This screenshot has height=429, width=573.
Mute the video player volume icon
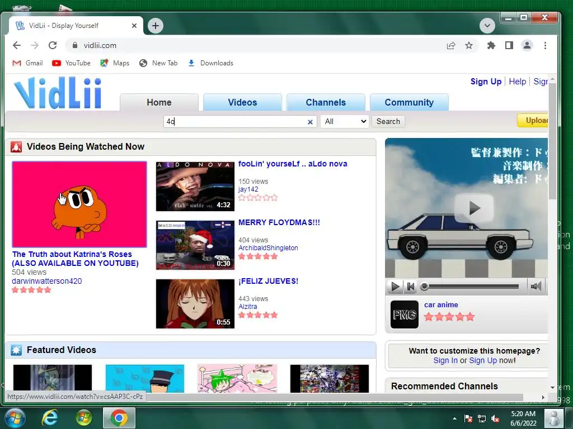536,287
